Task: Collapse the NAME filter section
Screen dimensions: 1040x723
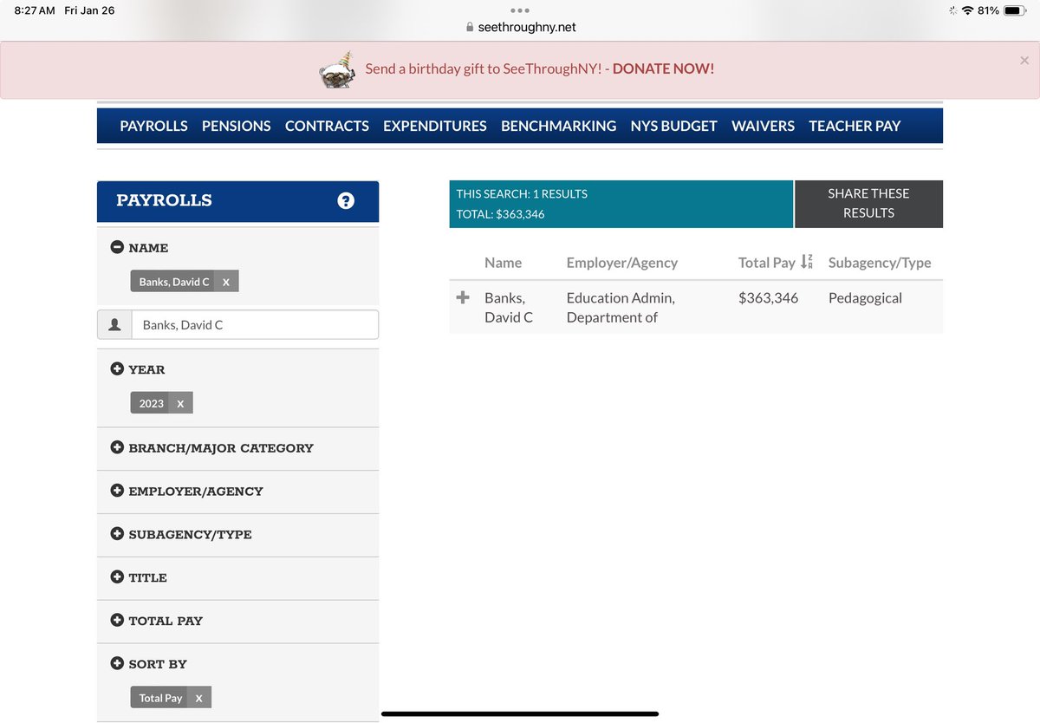Action: pyautogui.click(x=117, y=247)
